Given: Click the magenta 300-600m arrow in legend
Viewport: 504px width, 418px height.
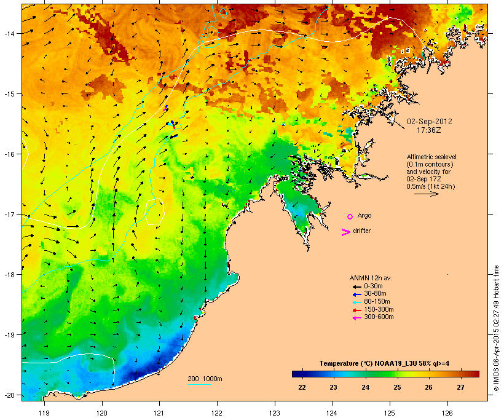Looking at the screenshot, I should point(356,318).
